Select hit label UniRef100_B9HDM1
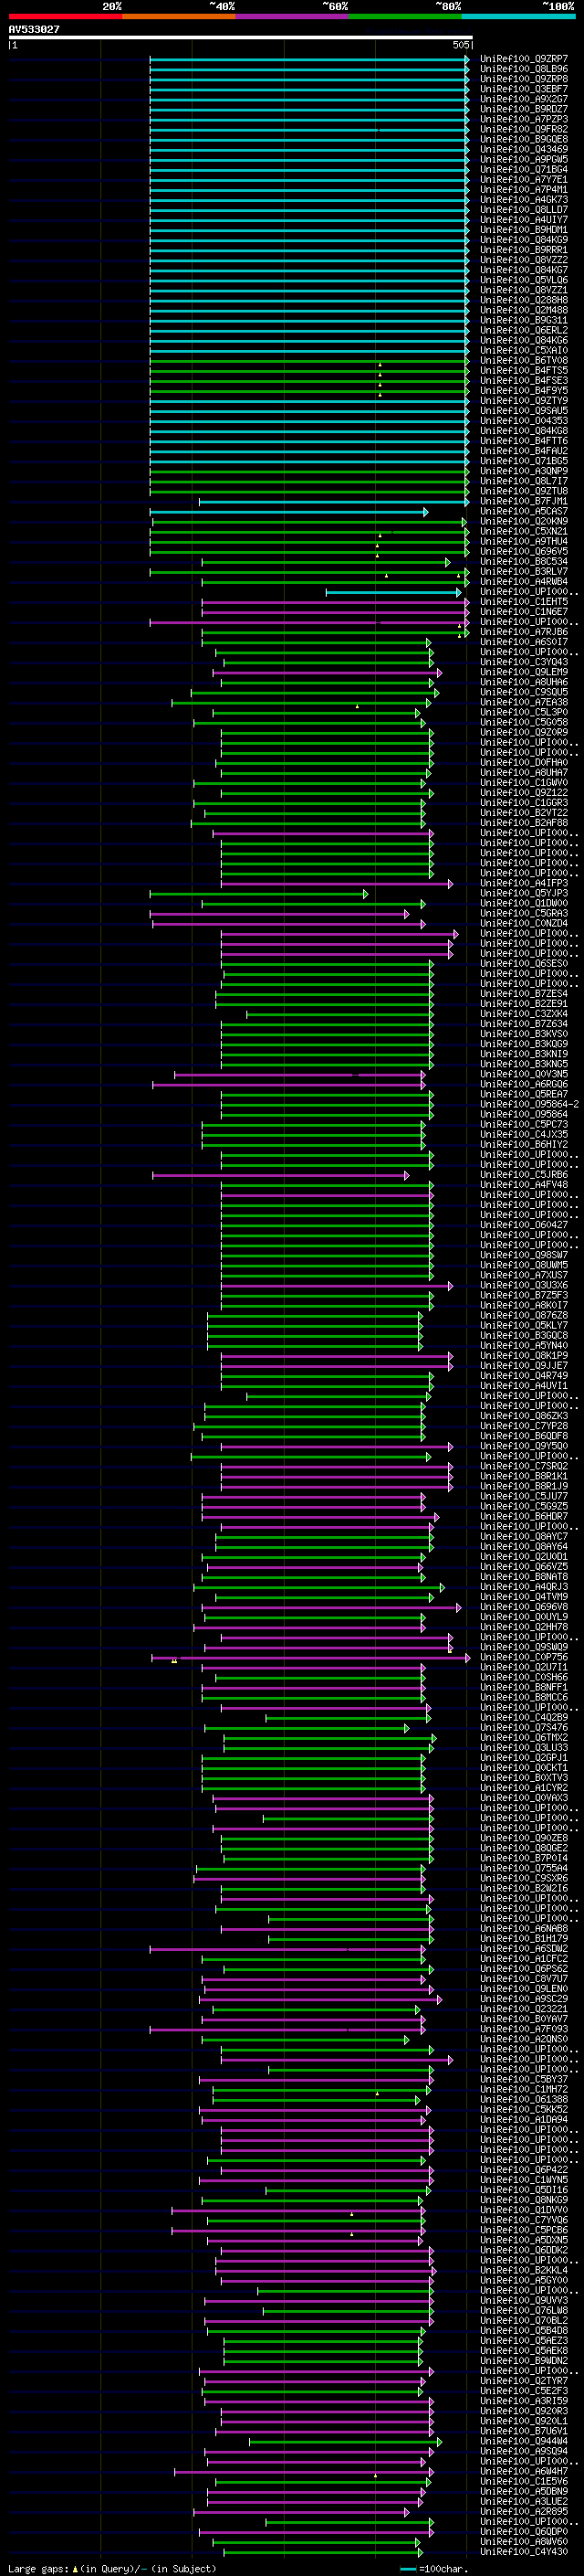584x2576 pixels. 524,230
